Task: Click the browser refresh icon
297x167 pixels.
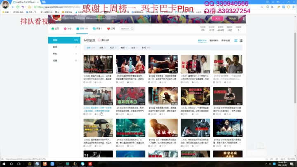Action: [x=18, y=7]
